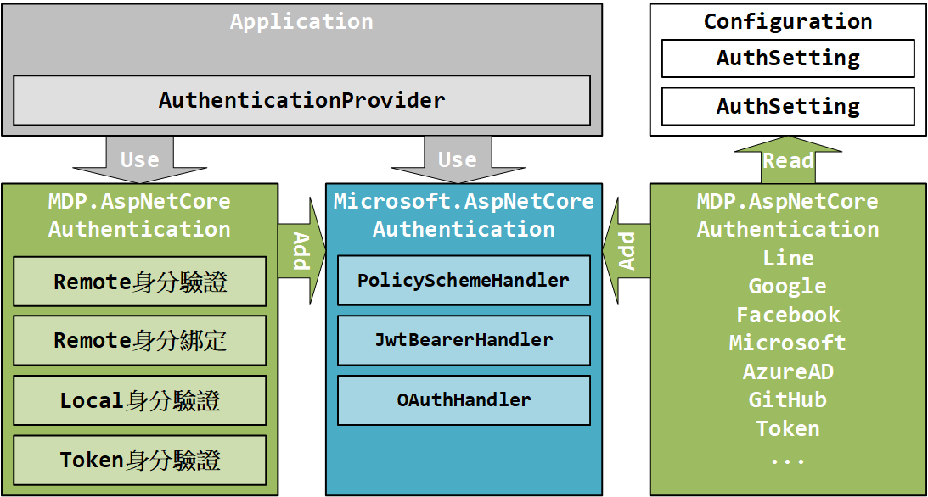Click the Microsoft.AspNetCore Authentication title
Screen dimensions: 928x497
(x=464, y=215)
